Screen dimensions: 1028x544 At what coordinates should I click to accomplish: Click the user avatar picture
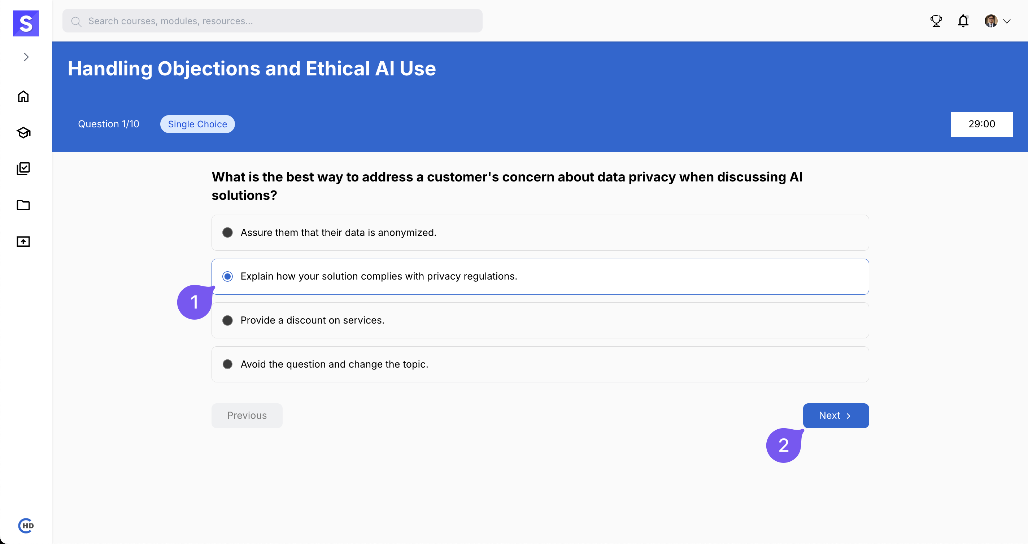[x=991, y=21]
